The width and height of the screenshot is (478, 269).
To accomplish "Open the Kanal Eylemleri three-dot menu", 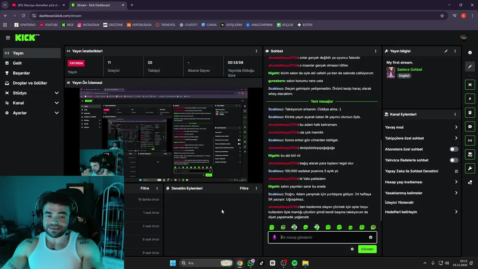I will point(455,114).
